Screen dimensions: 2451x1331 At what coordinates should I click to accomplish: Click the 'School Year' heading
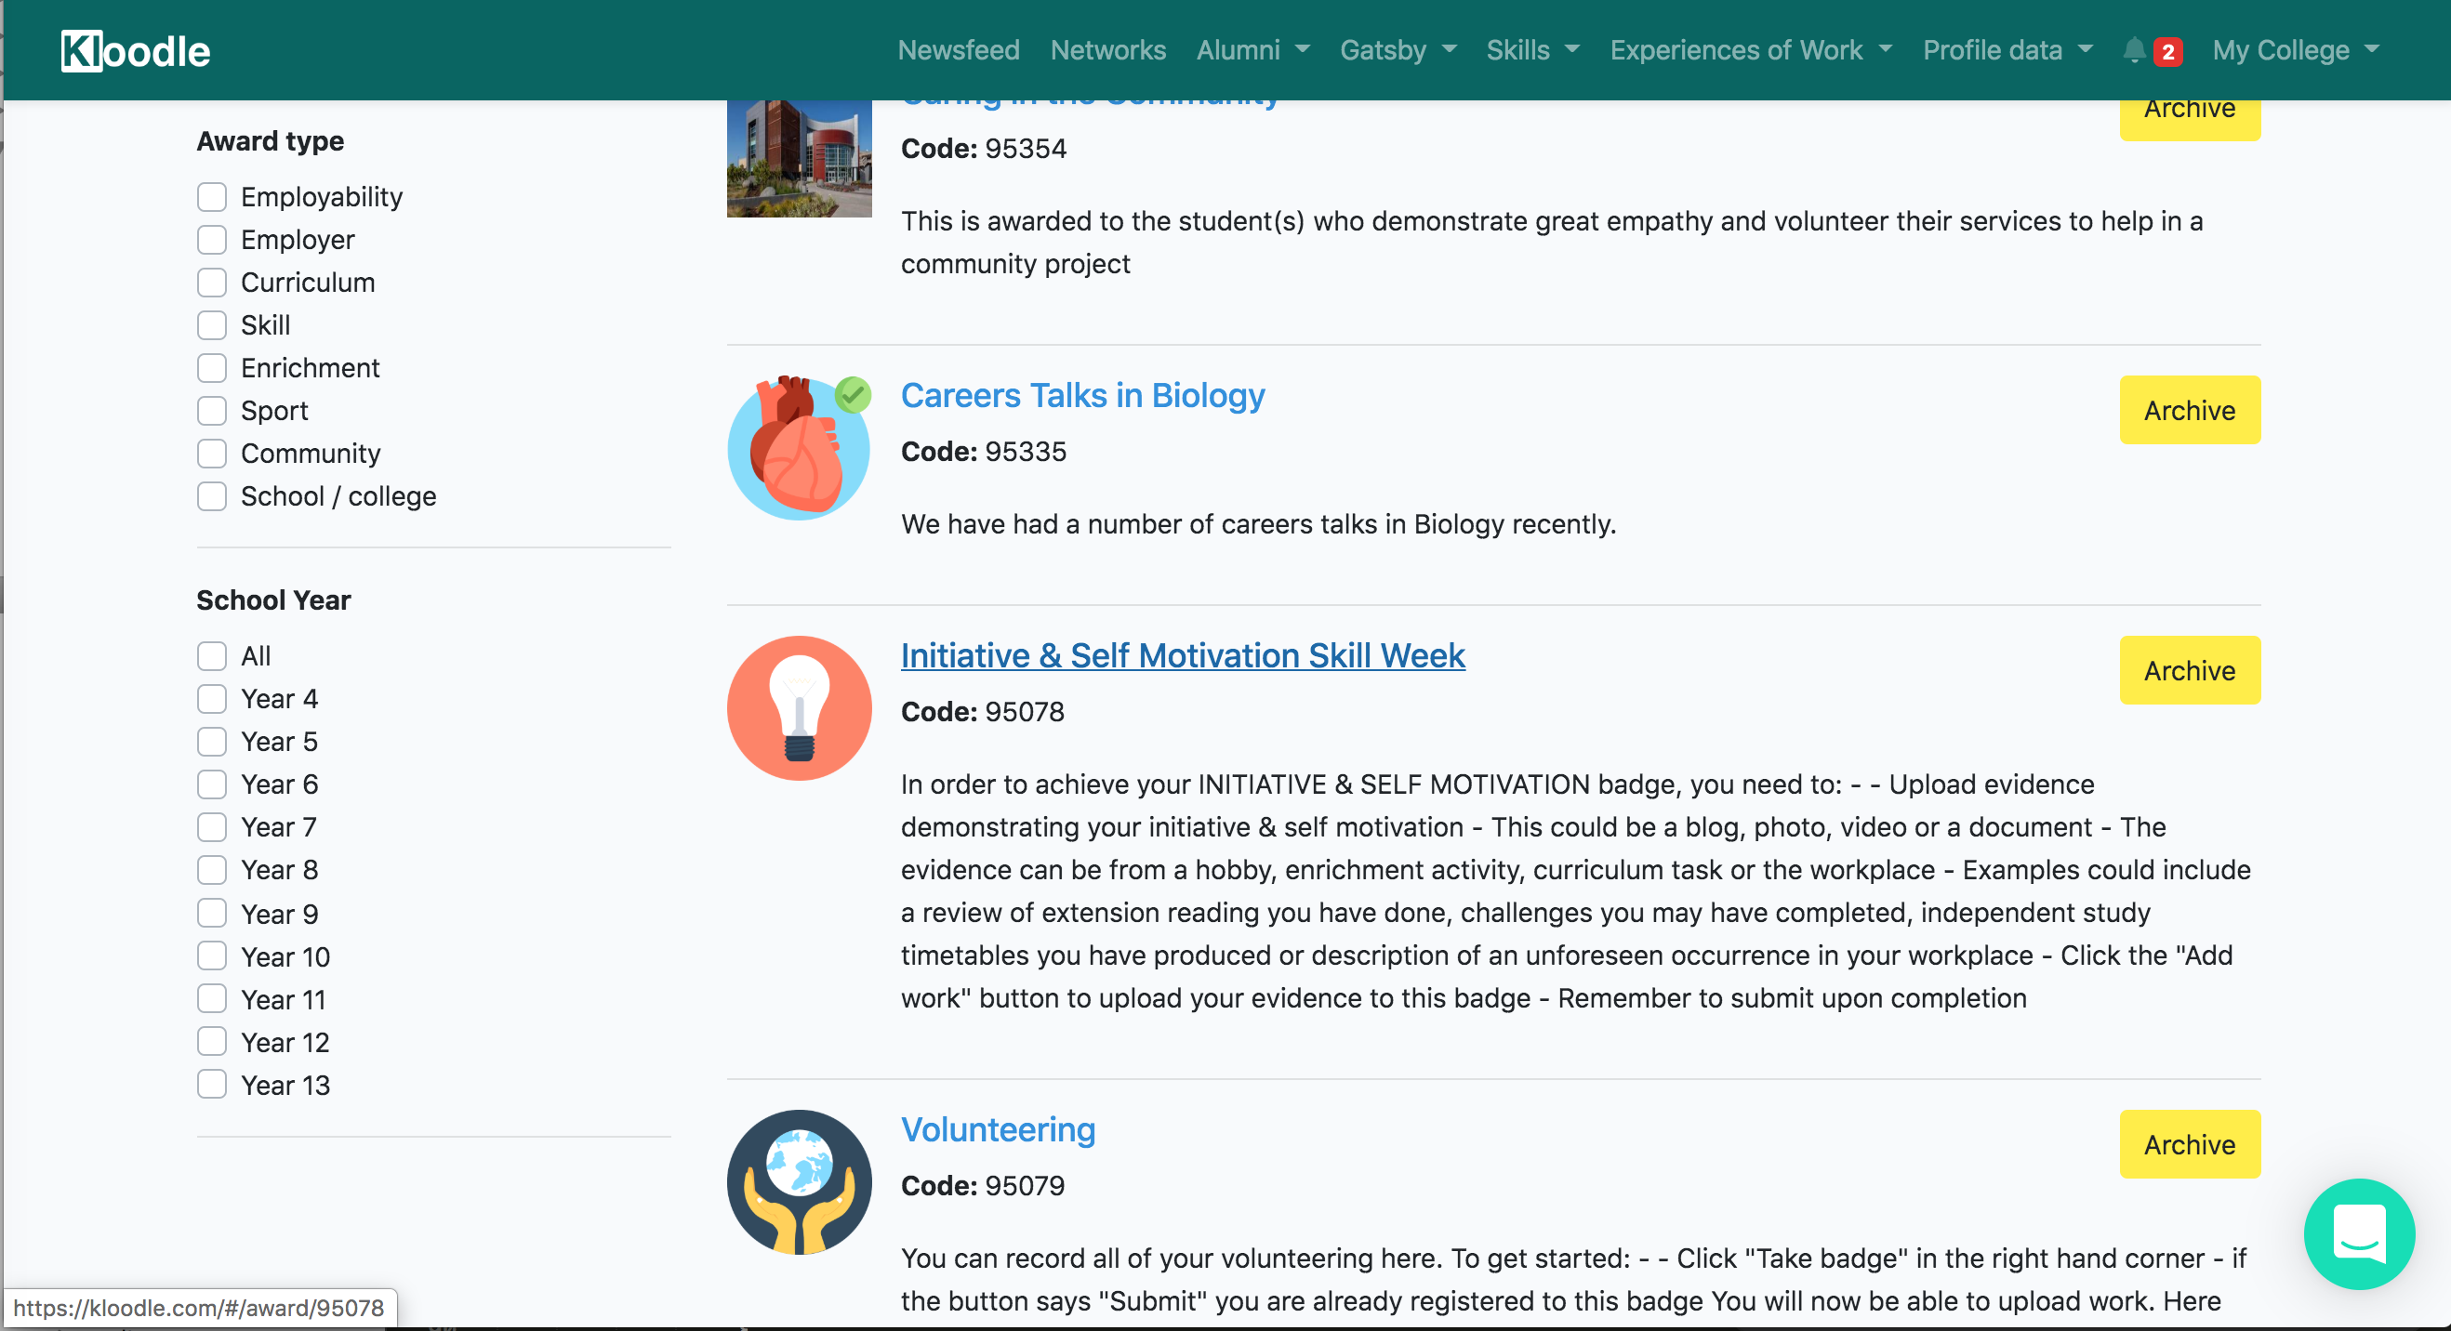274,600
